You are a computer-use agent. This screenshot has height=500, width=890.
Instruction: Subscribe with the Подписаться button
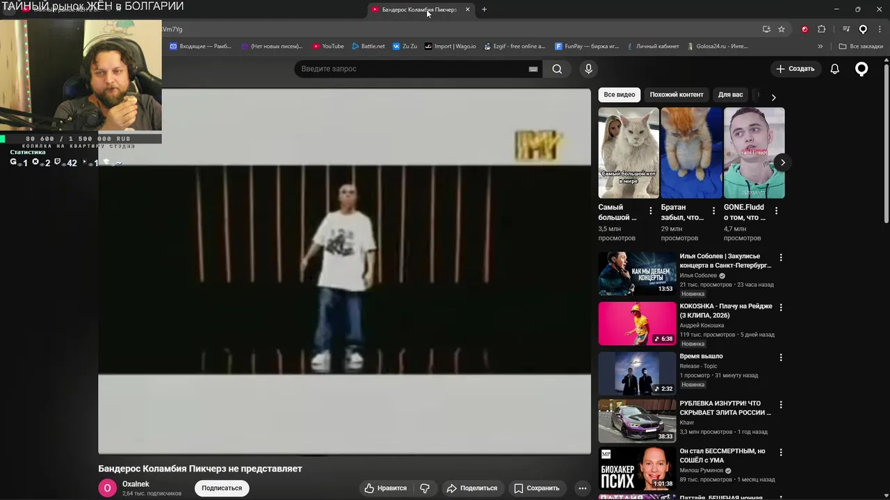(x=222, y=488)
